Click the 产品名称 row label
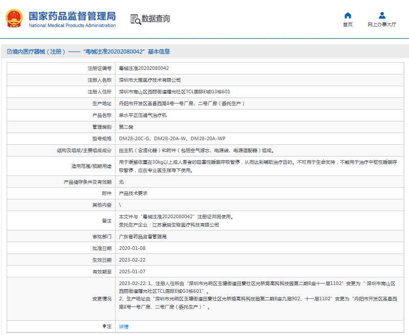Viewport: 409px width, 335px height. (102, 115)
